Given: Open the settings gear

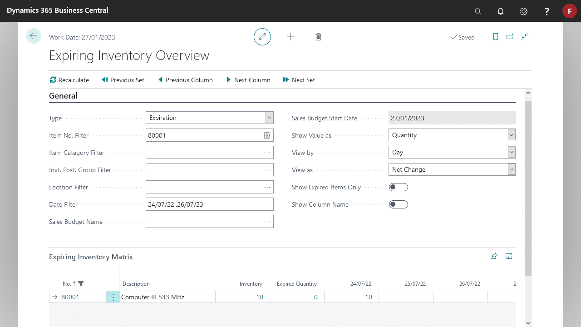Looking at the screenshot, I should click(523, 11).
